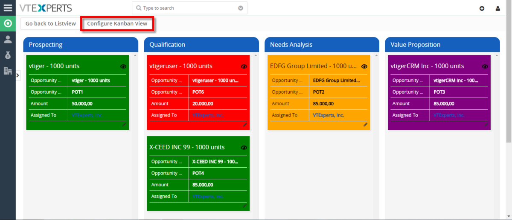
Task: Click VTExperts, Inc. link on X-CEED card
Action: (x=208, y=196)
